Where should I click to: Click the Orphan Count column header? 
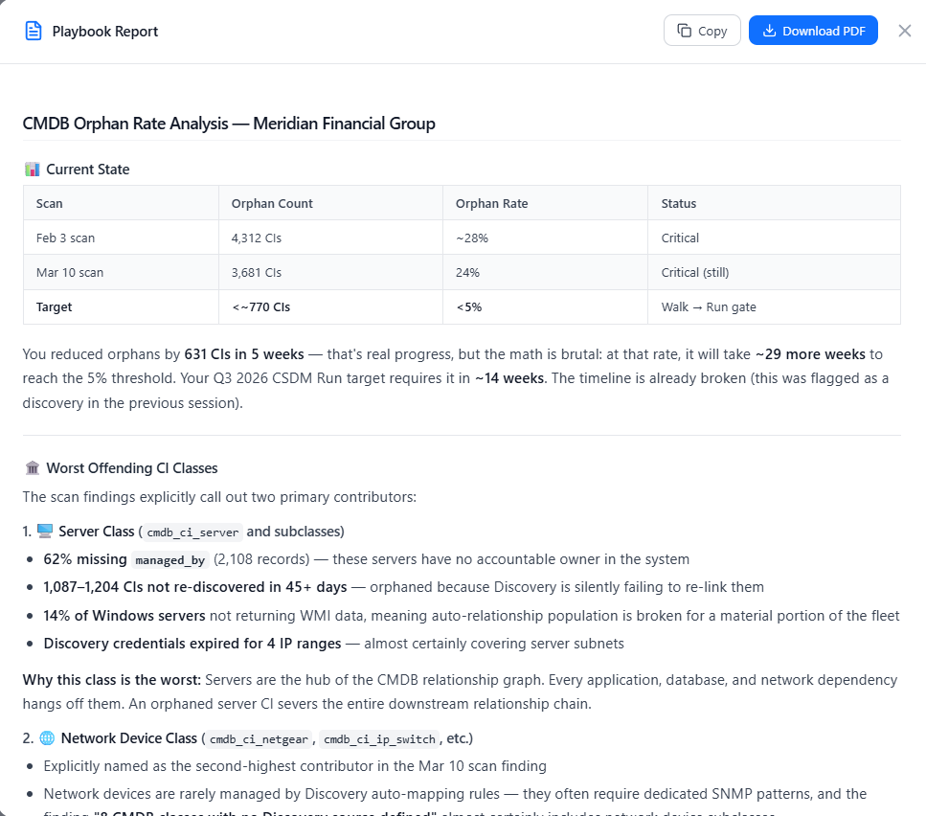click(272, 203)
